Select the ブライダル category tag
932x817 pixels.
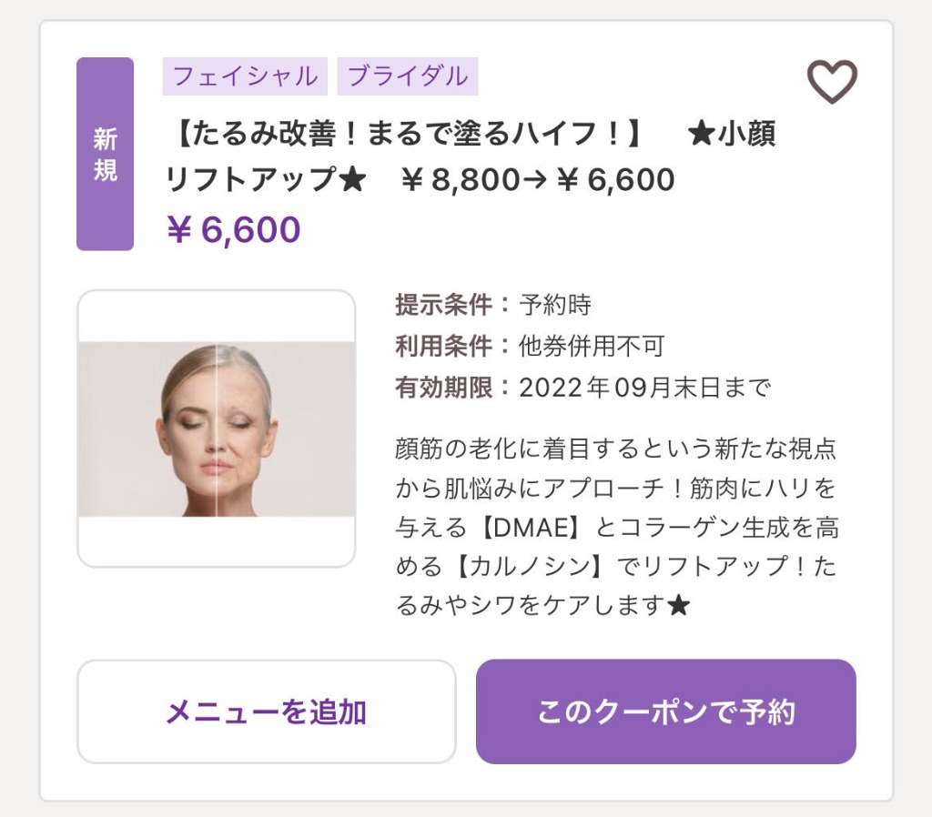407,76
